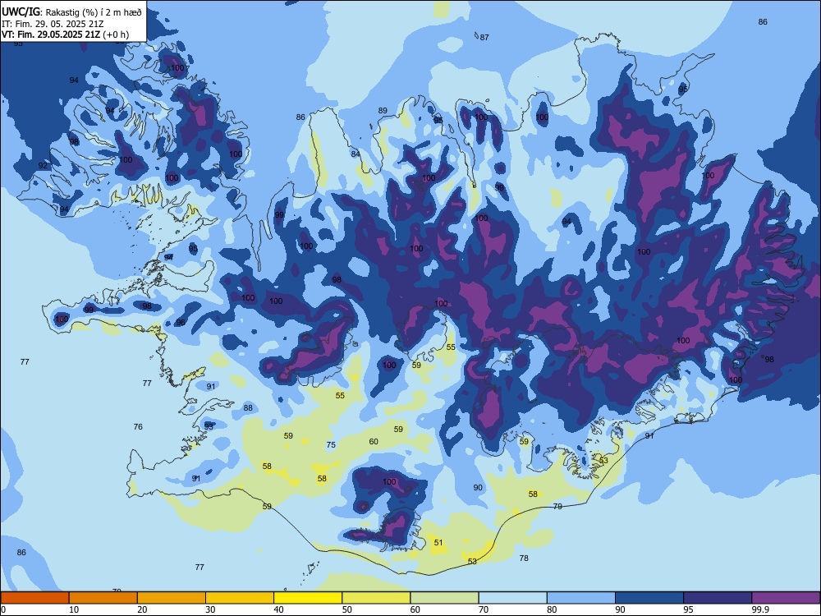Click the '40' legend tick label
Screen dimensions: 821x616
pyautogui.click(x=278, y=609)
